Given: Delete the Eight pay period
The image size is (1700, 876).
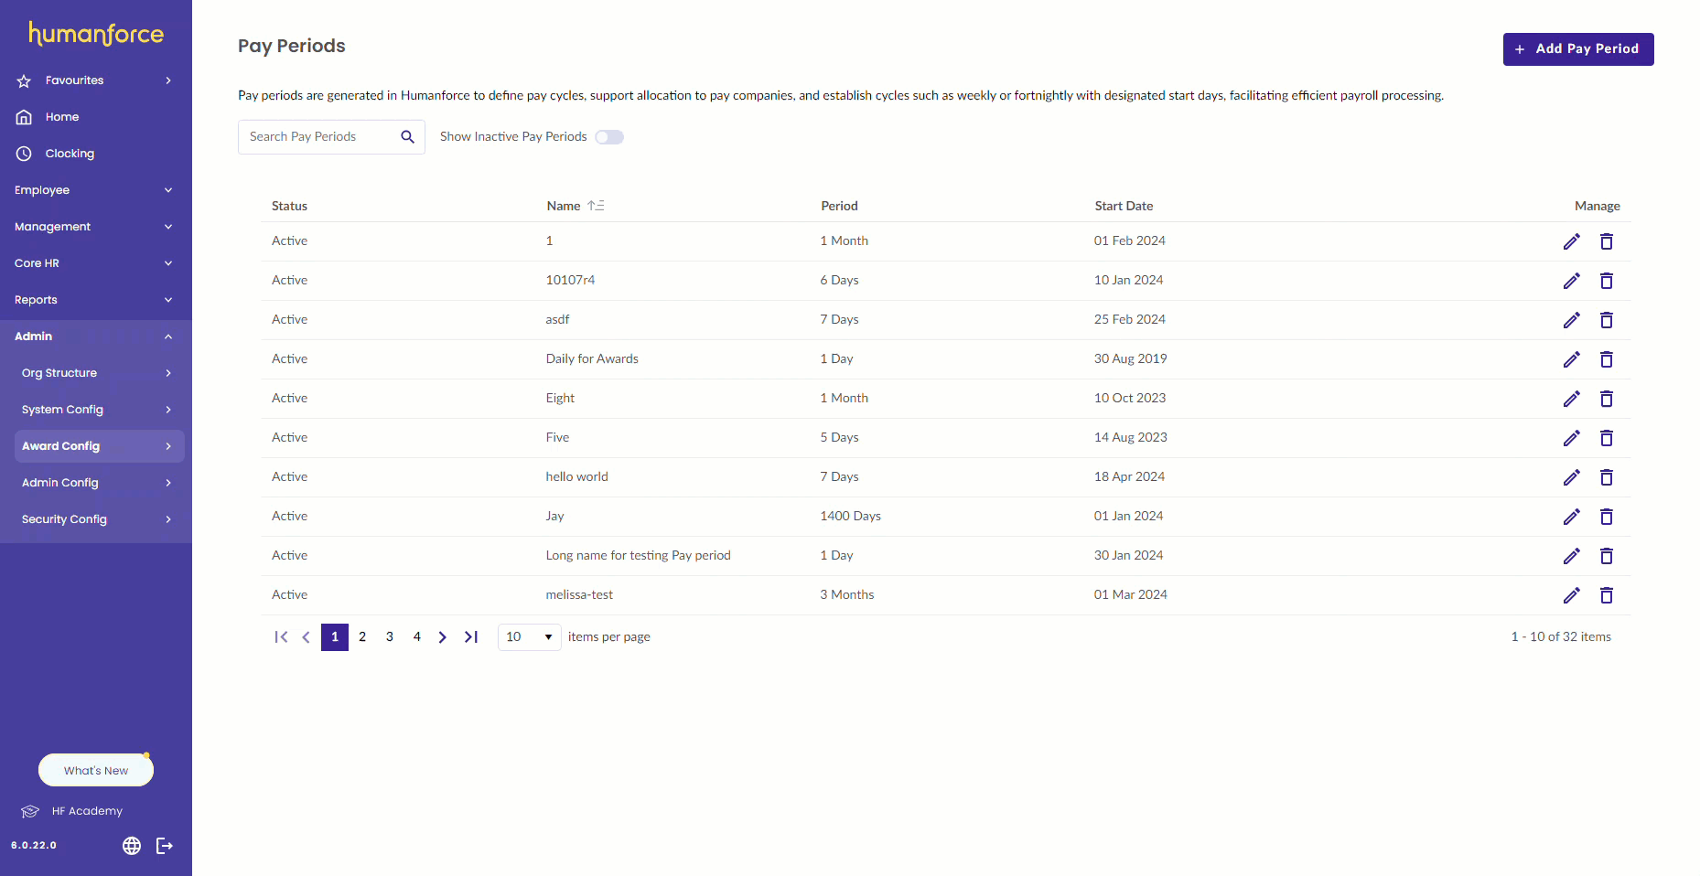Looking at the screenshot, I should click(1606, 399).
